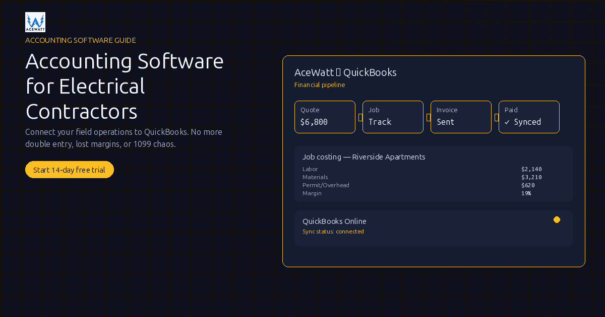Click the $3,210 materials value

coord(531,177)
